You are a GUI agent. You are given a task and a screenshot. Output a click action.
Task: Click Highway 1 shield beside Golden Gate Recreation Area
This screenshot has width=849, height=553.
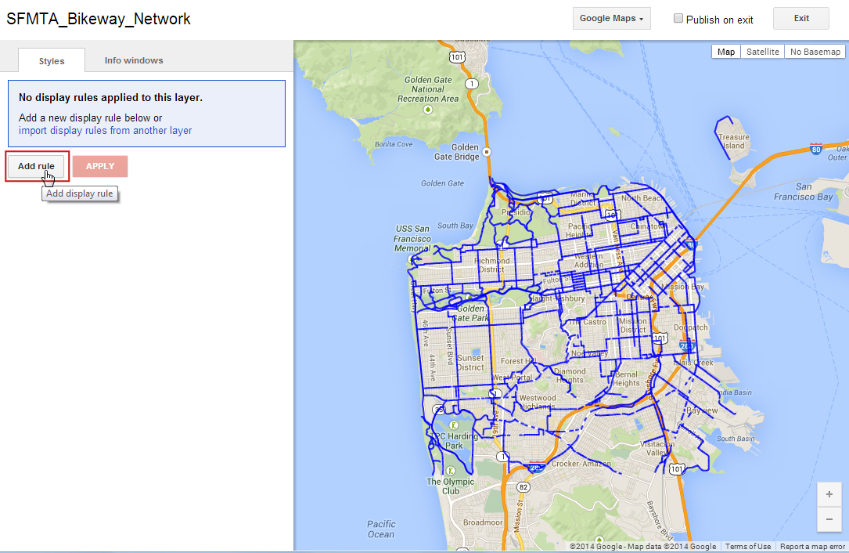[x=470, y=83]
